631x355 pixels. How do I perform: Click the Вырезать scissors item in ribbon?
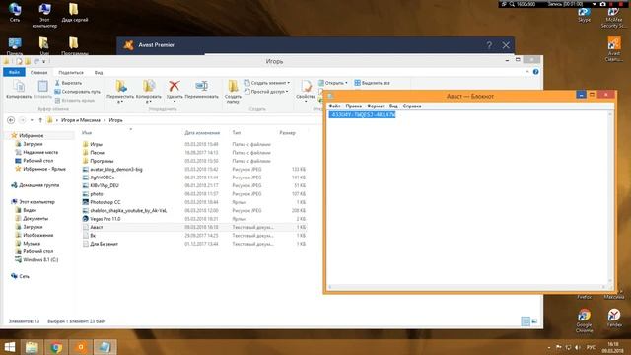click(x=68, y=83)
